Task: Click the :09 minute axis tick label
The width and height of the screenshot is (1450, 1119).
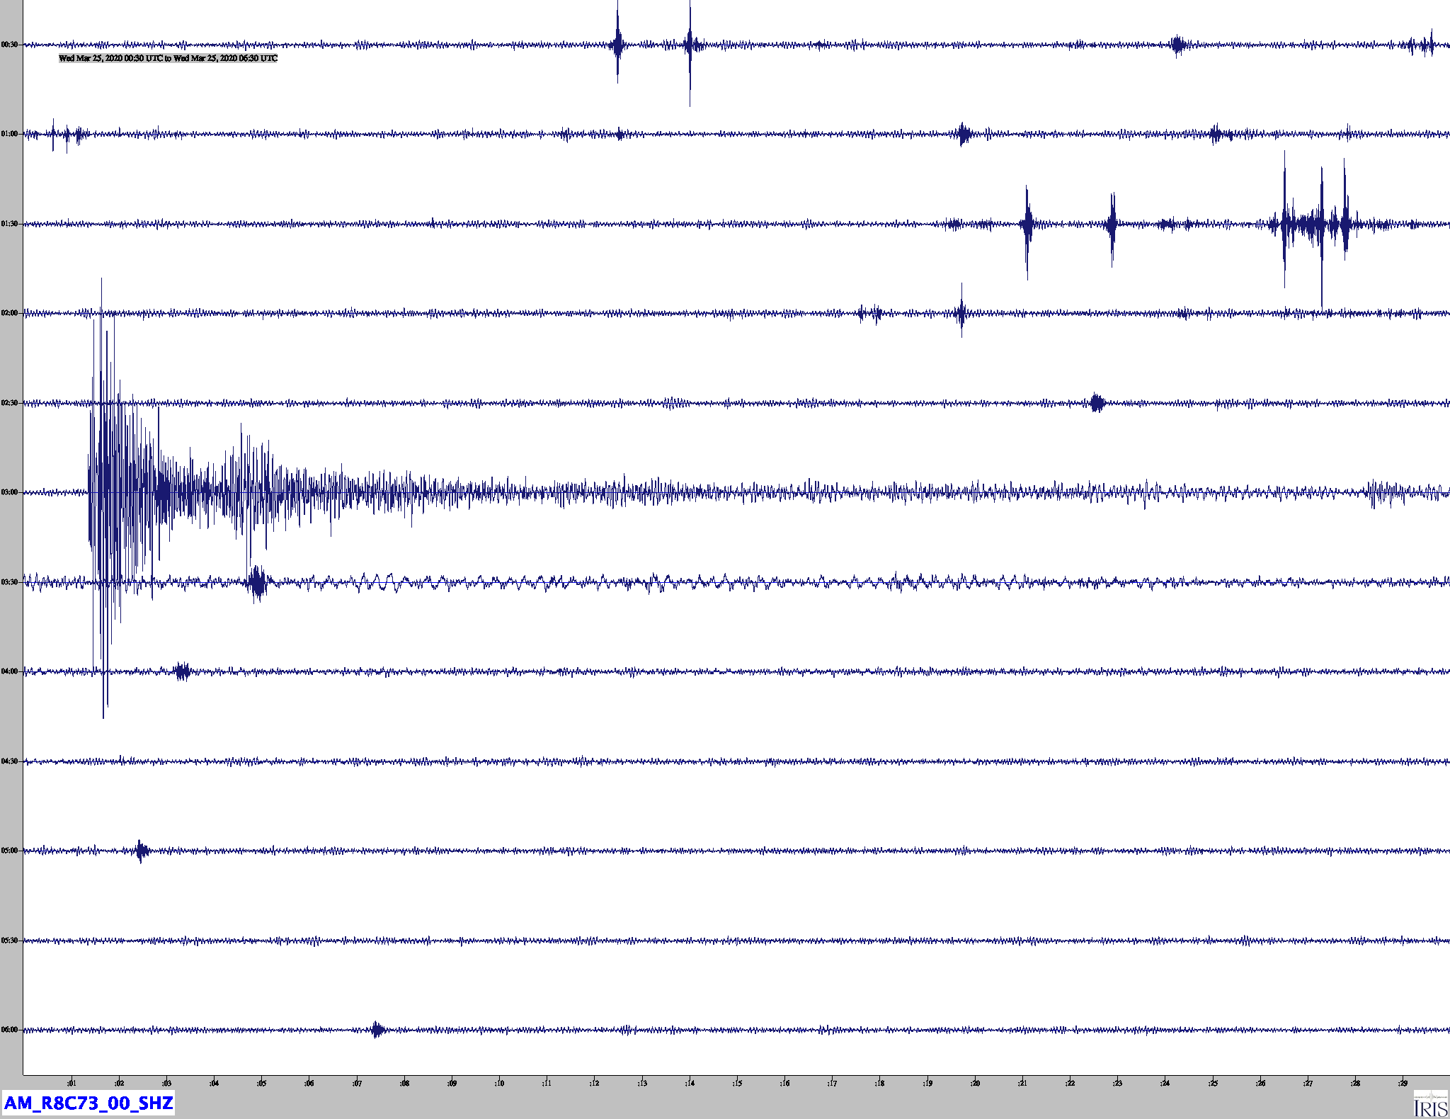Action: (x=452, y=1083)
